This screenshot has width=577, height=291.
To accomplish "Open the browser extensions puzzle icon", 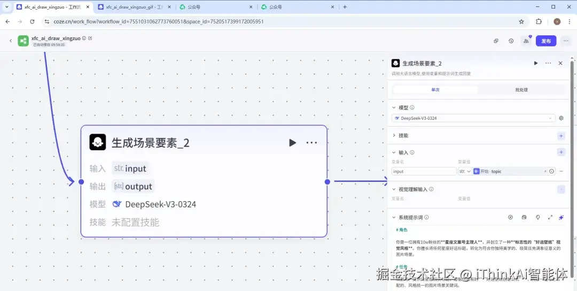I will tap(539, 22).
